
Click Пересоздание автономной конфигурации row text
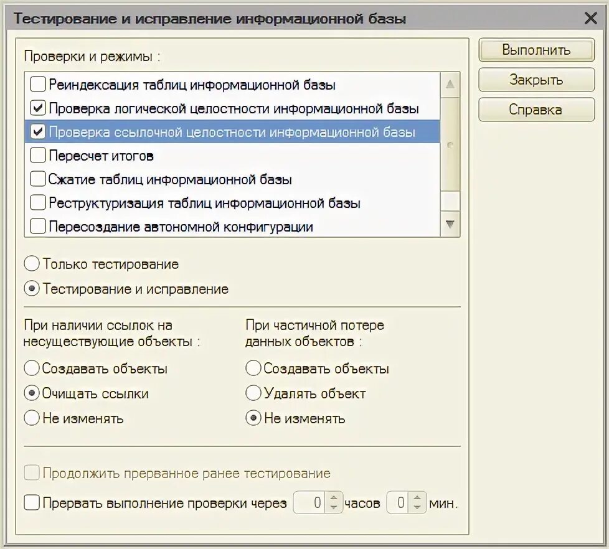(x=181, y=227)
